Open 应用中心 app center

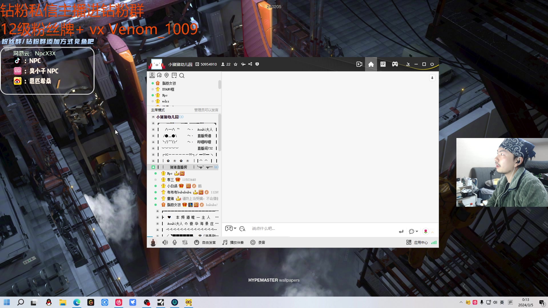pyautogui.click(x=417, y=242)
